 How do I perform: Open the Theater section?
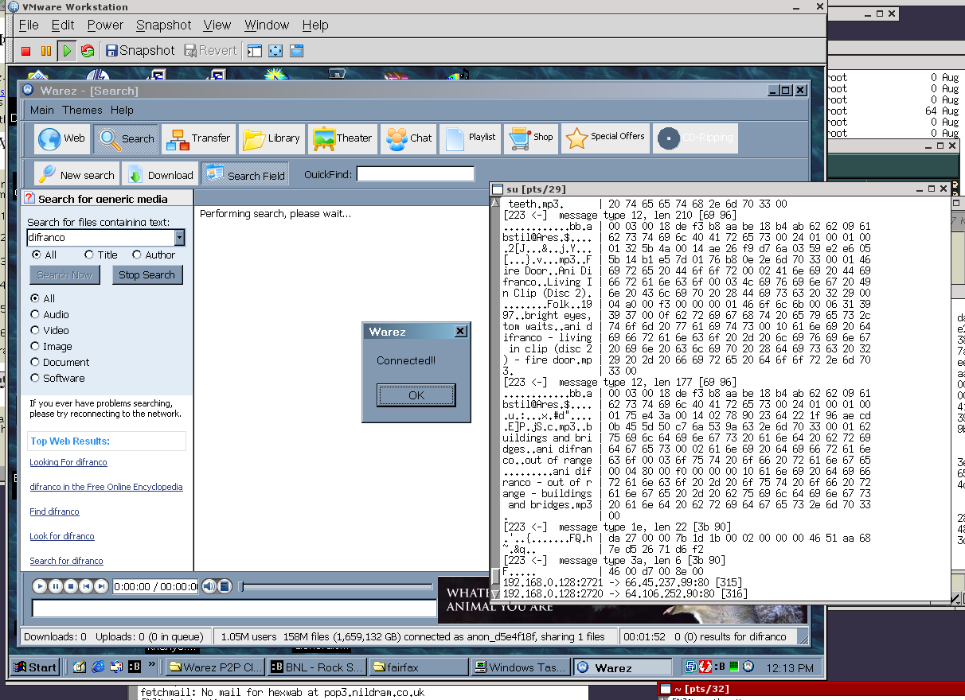coord(342,138)
